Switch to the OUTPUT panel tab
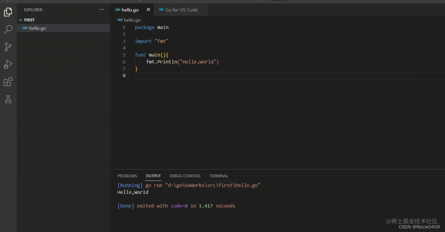The width and height of the screenshot is (445, 232). 153,176
